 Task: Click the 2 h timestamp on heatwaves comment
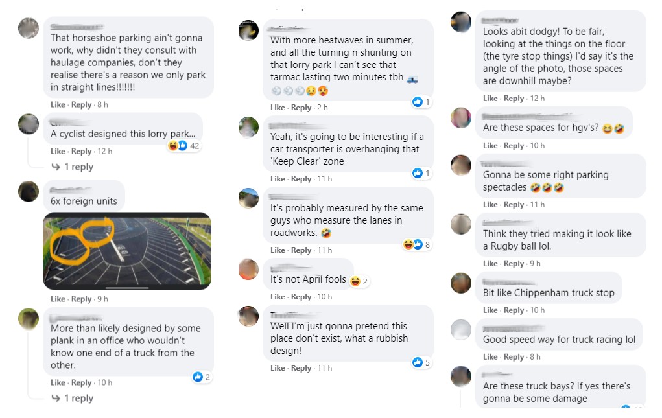tap(322, 108)
